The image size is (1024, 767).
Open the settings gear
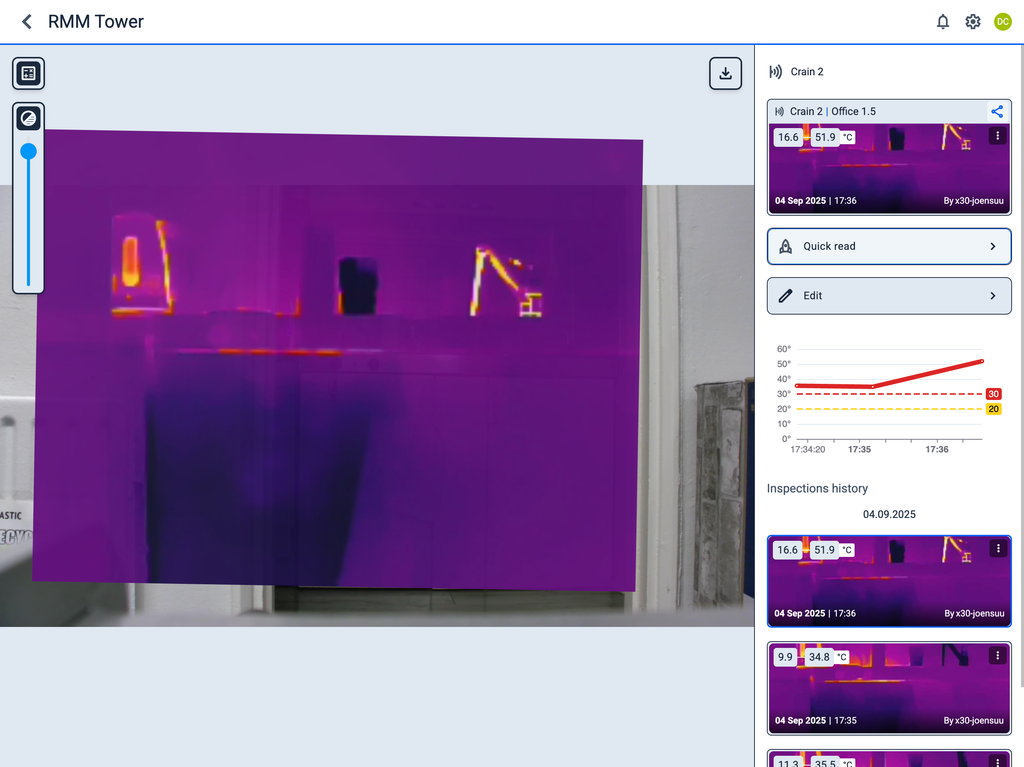(x=973, y=21)
